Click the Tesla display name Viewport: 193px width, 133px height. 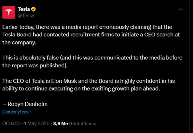click(24, 9)
